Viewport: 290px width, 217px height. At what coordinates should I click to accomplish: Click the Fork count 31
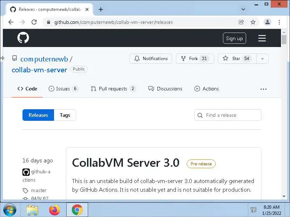coord(204,59)
